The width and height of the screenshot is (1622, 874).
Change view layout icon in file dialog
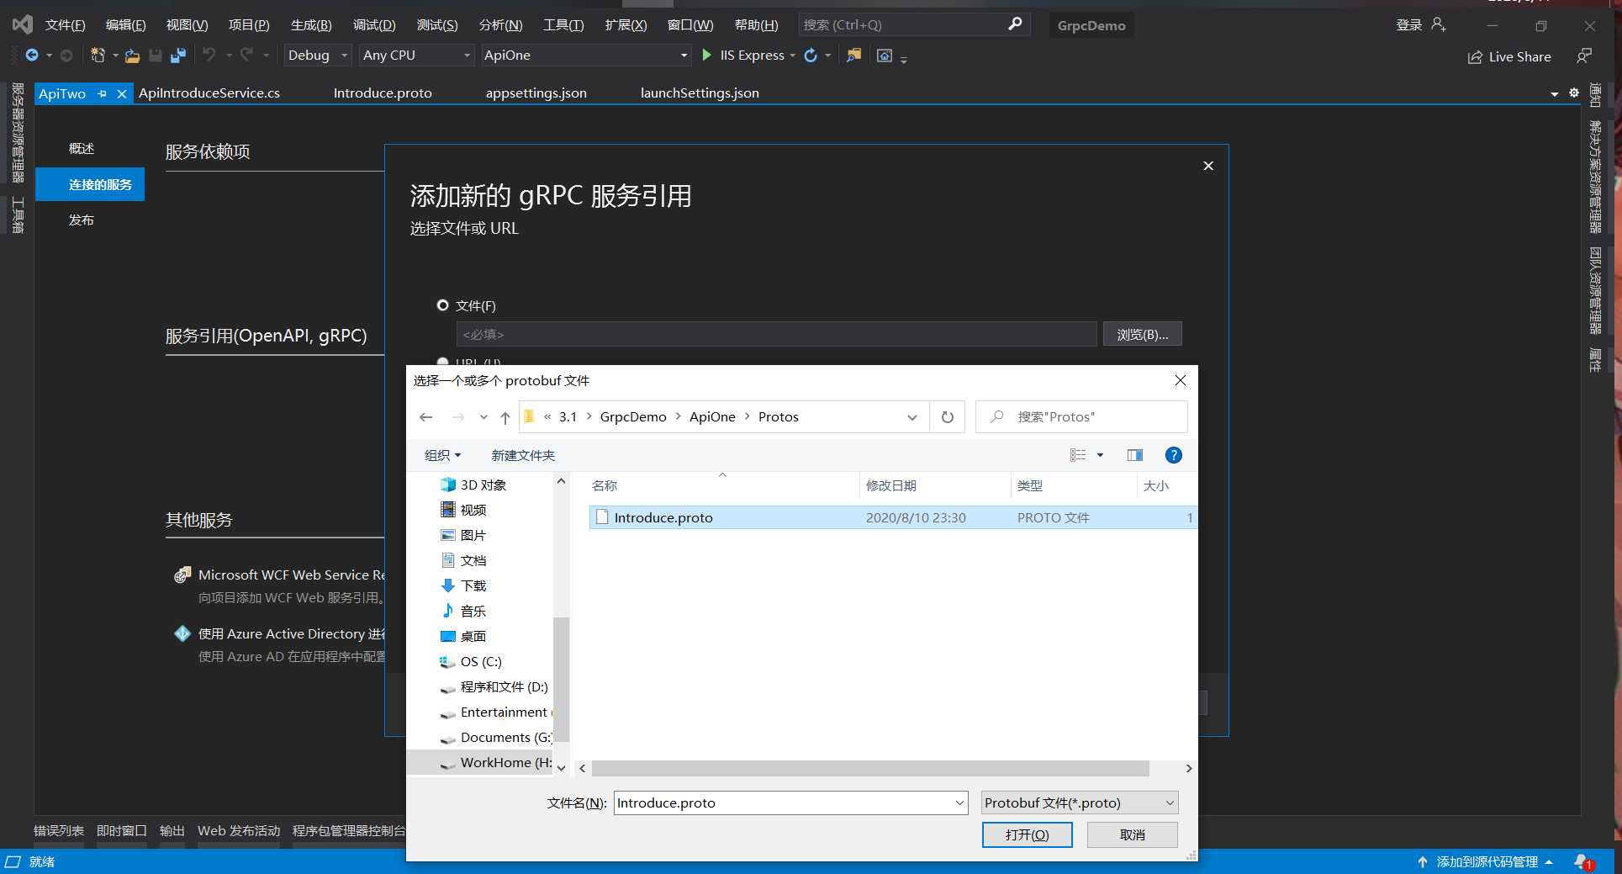pyautogui.click(x=1078, y=455)
